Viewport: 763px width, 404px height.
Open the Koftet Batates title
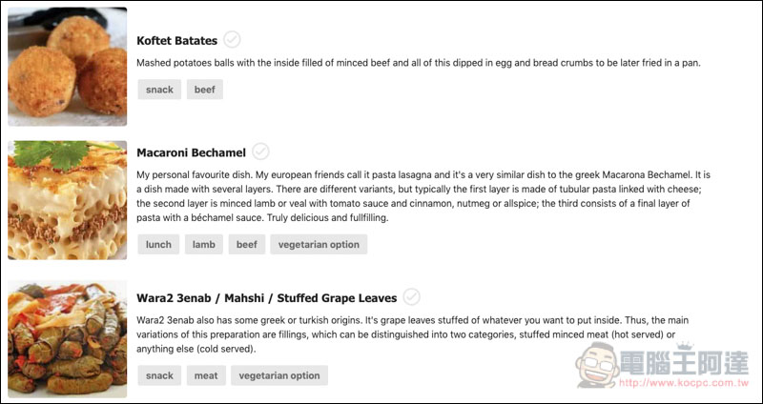177,41
